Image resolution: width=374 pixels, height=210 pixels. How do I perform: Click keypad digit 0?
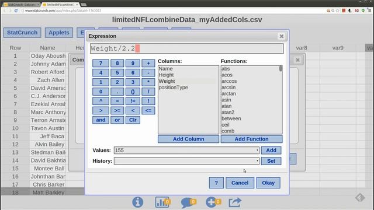pos(101,92)
